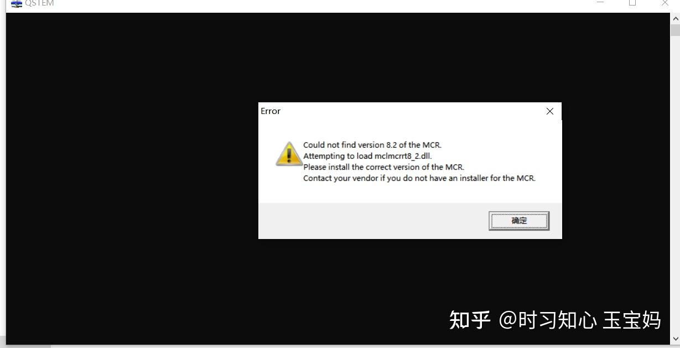Image resolution: width=680 pixels, height=348 pixels.
Task: Minimize the QSTEM window
Action: click(x=600, y=3)
